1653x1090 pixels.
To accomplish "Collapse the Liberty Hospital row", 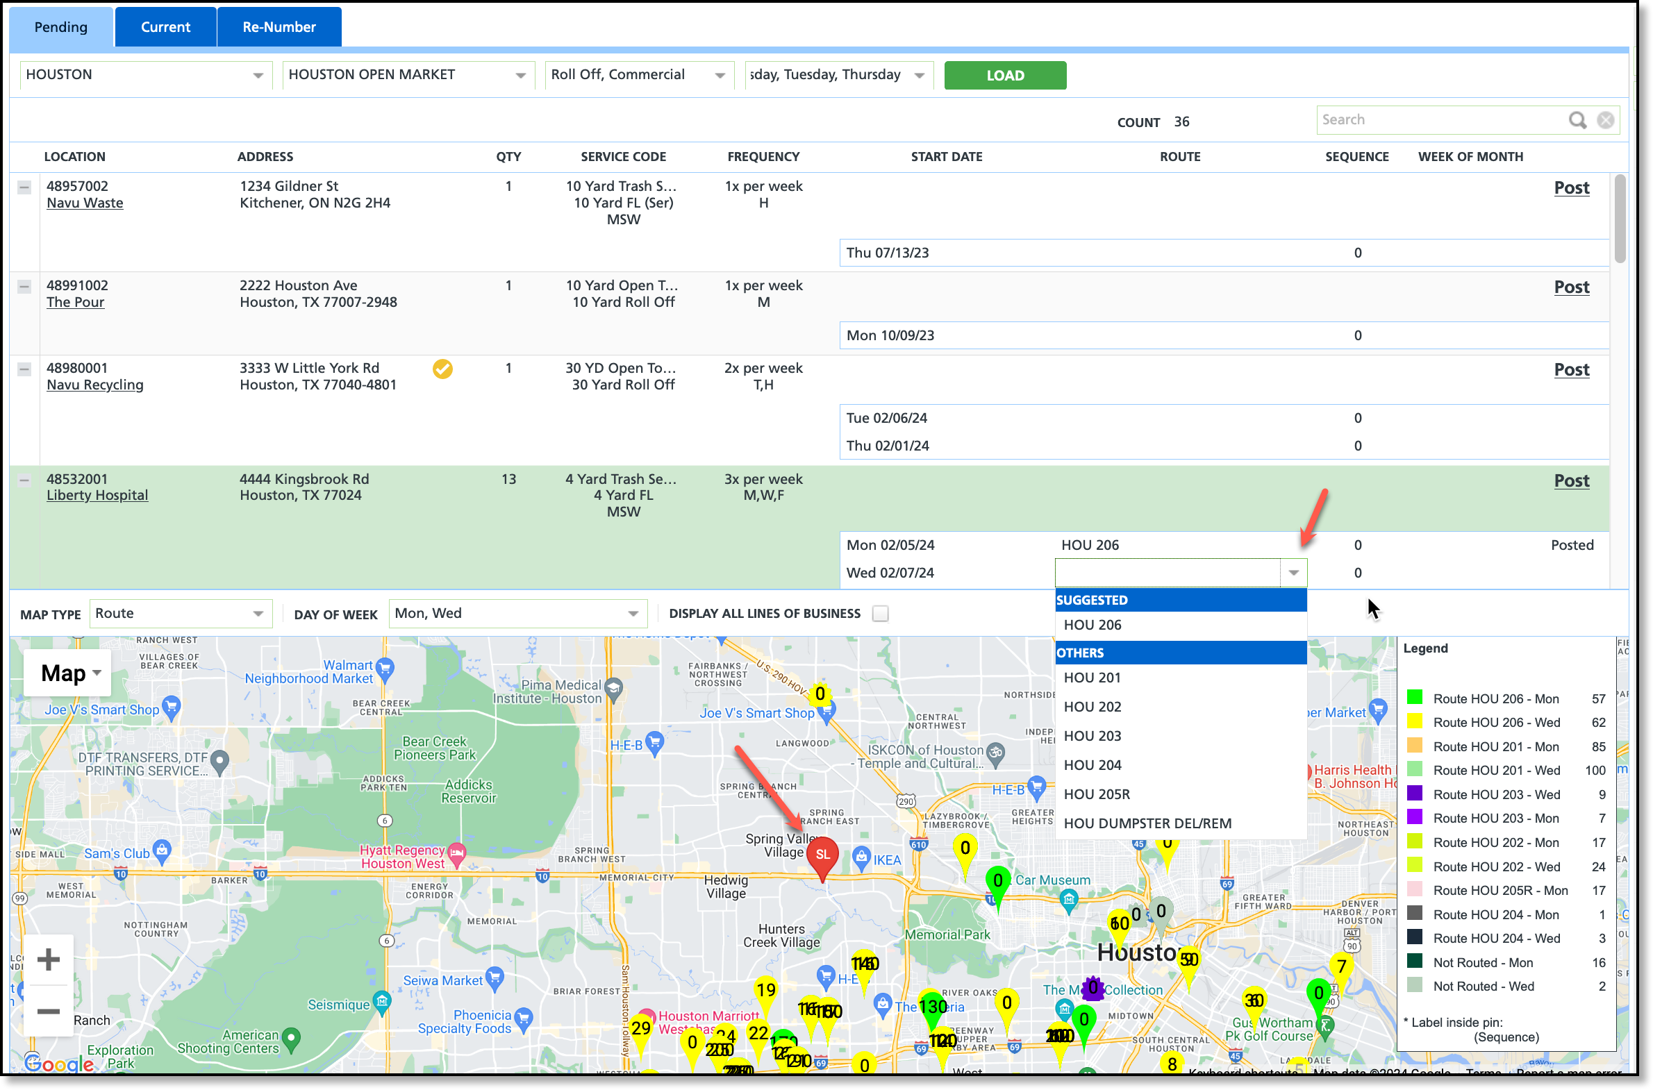I will [24, 480].
